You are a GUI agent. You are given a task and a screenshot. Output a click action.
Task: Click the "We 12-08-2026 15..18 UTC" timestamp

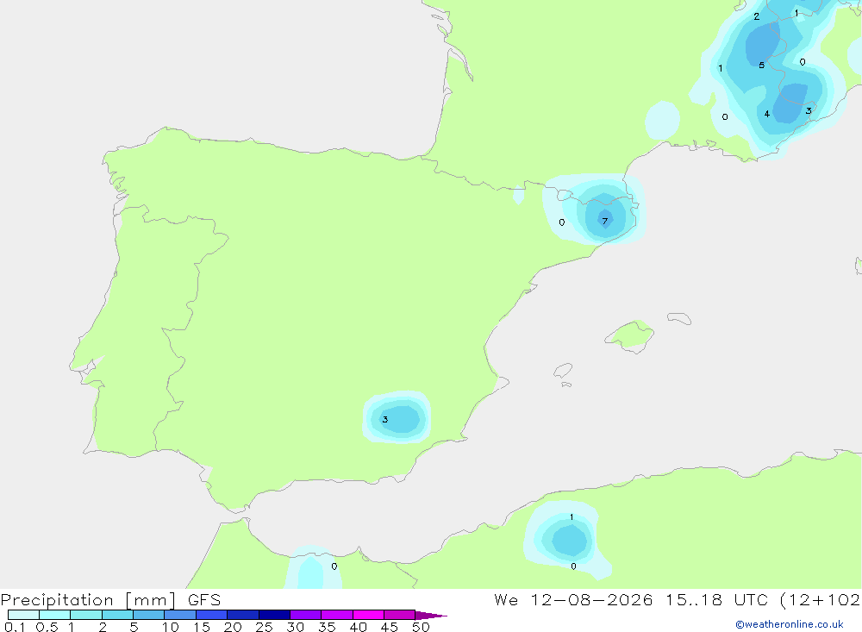coord(631,599)
